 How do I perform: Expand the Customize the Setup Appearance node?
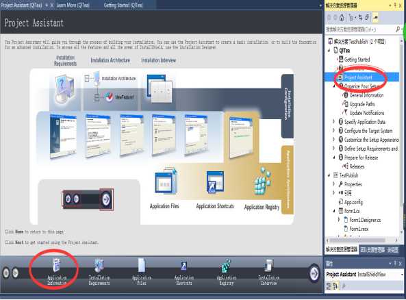(x=333, y=139)
